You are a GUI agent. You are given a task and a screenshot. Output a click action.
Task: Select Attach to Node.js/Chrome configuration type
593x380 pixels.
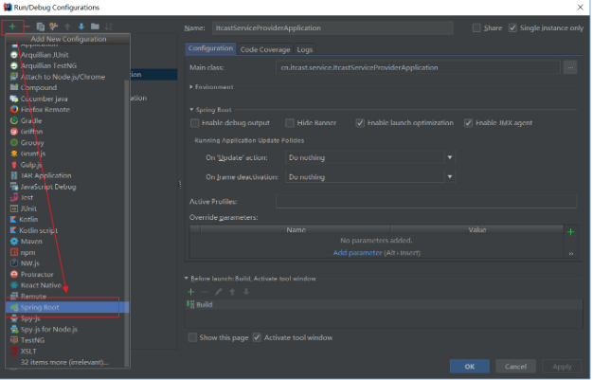pyautogui.click(x=64, y=77)
